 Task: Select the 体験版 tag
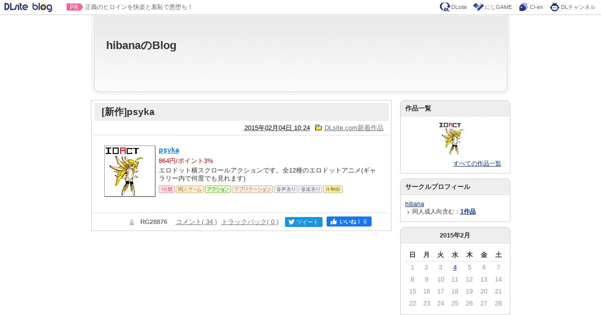333,189
